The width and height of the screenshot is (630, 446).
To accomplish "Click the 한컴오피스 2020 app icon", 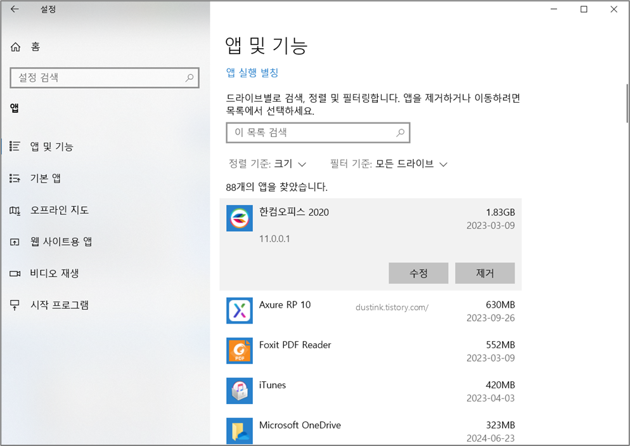I will 240,218.
